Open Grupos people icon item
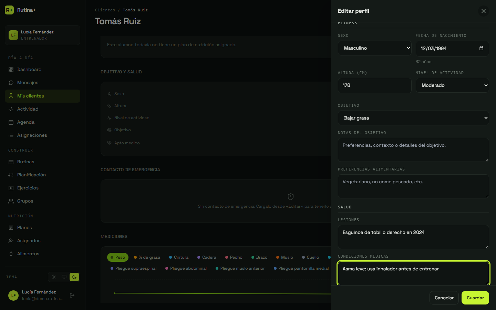The width and height of the screenshot is (496, 310). pyautogui.click(x=42, y=201)
